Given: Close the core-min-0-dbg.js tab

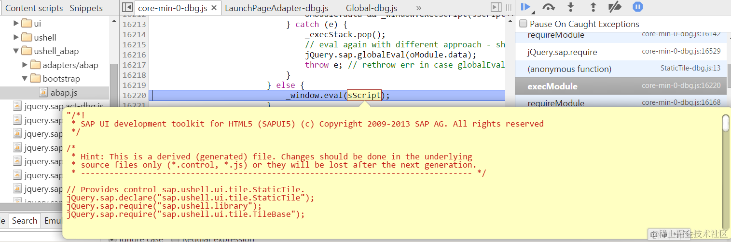Looking at the screenshot, I should (214, 8).
